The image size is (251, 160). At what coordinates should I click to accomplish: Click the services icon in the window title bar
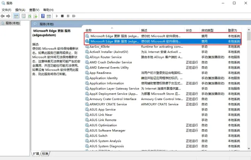[3, 3]
